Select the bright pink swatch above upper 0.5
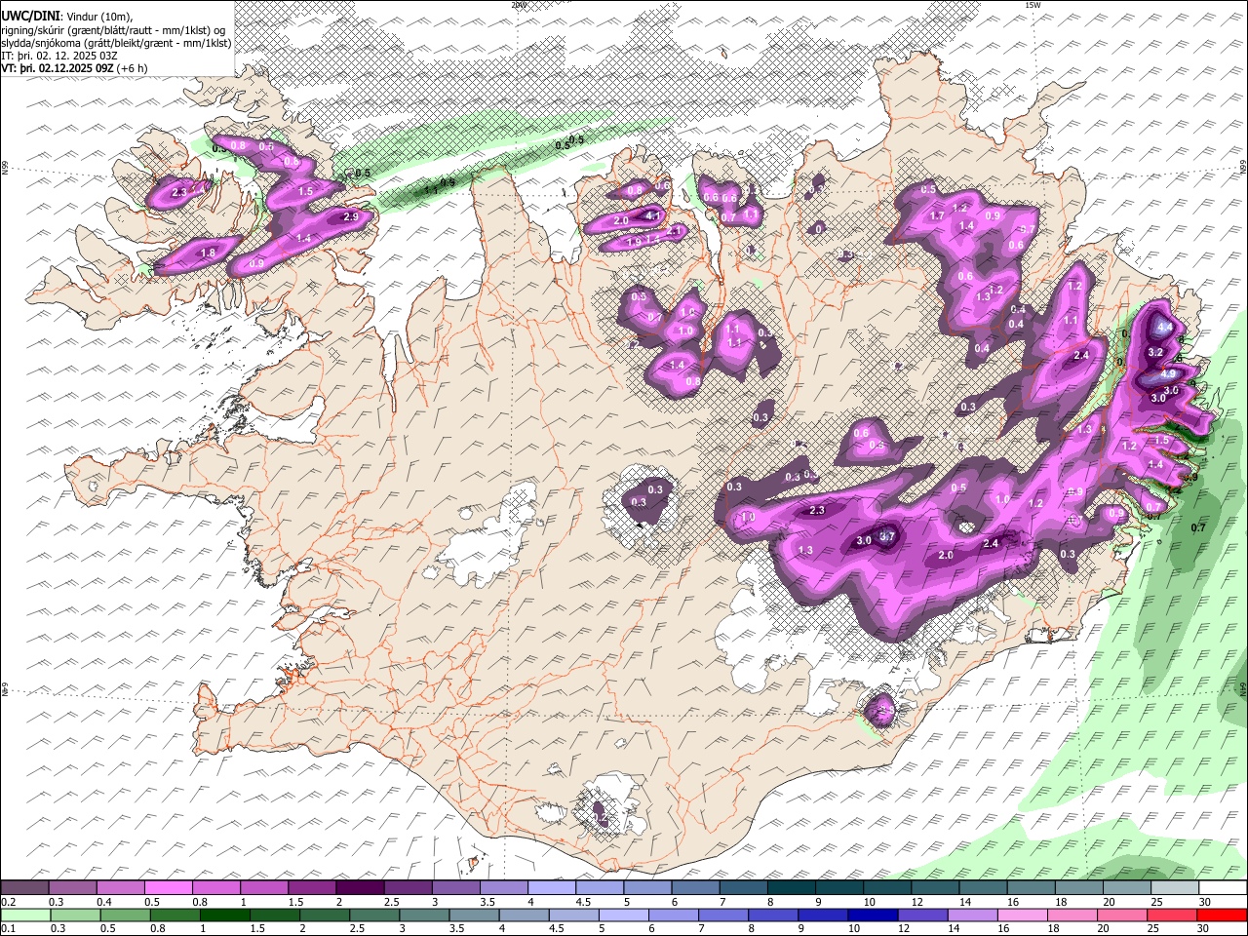The height and width of the screenshot is (936, 1248). [x=170, y=888]
